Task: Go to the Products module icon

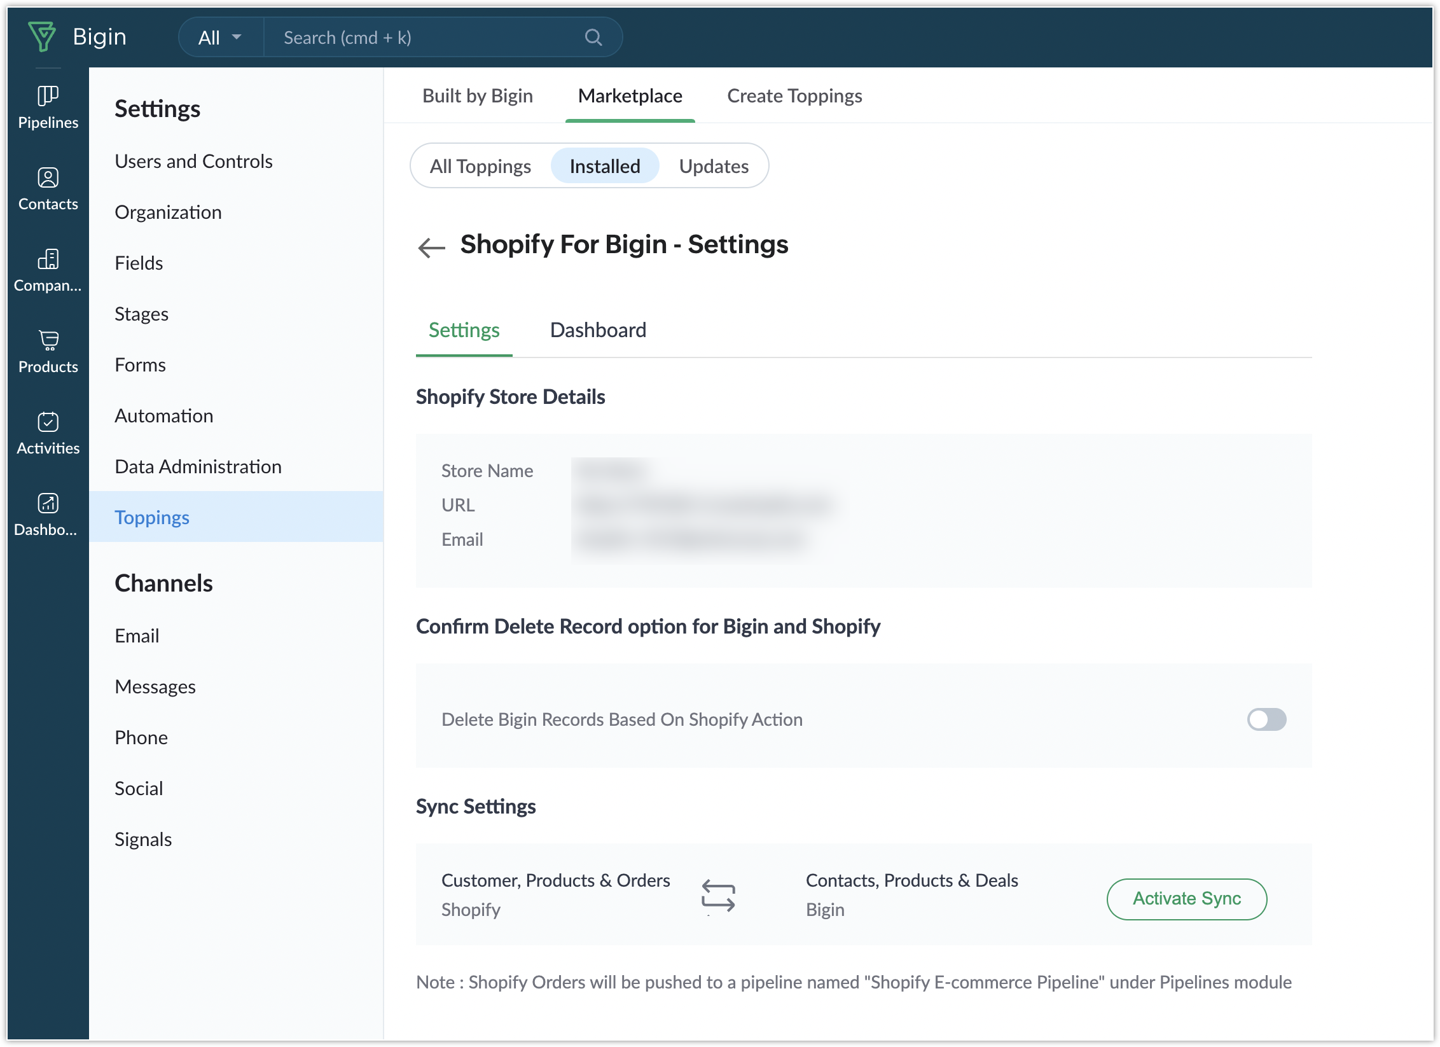Action: [48, 340]
